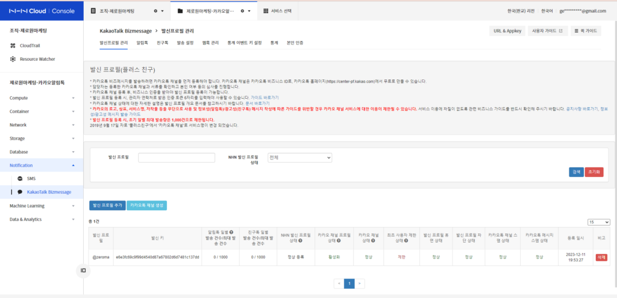This screenshot has height=298, width=617.
Task: Delete @zeroma profile with red 삭제 button
Action: [x=601, y=258]
